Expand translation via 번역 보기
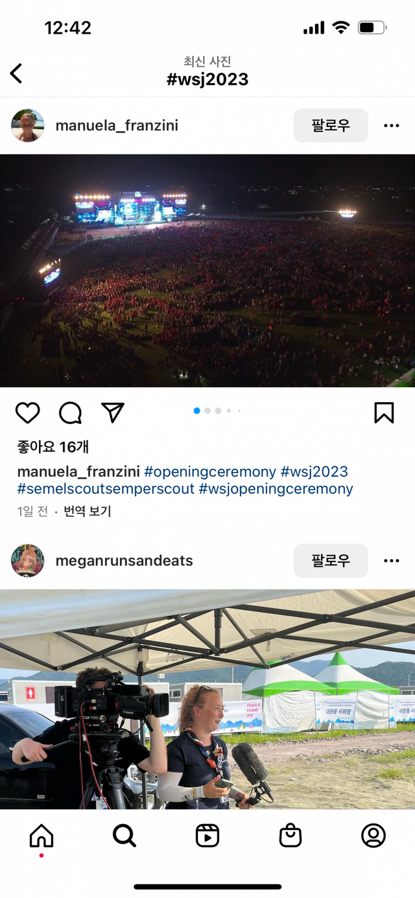 point(88,512)
